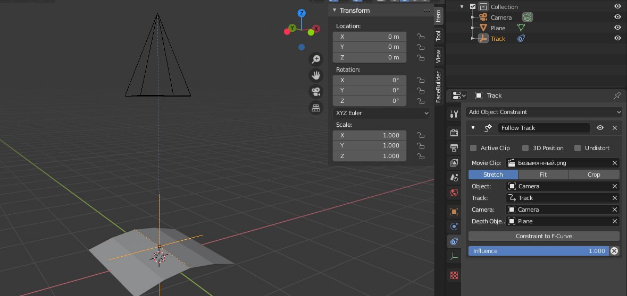Toggle camera view with the camera icon
Image resolution: width=627 pixels, height=296 pixels.
[x=316, y=92]
